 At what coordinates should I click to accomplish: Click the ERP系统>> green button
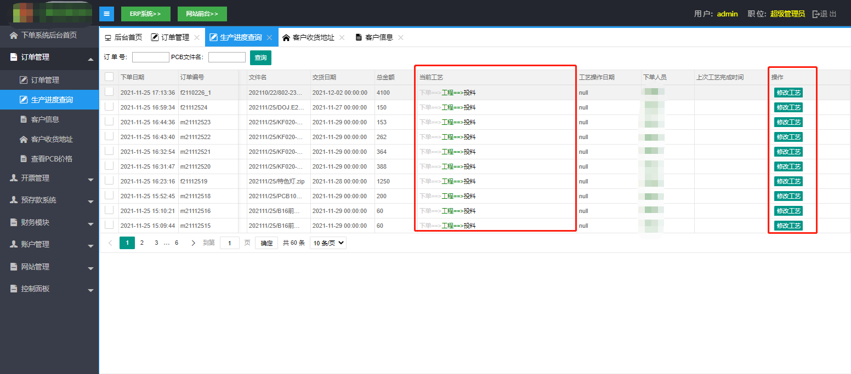pos(145,14)
